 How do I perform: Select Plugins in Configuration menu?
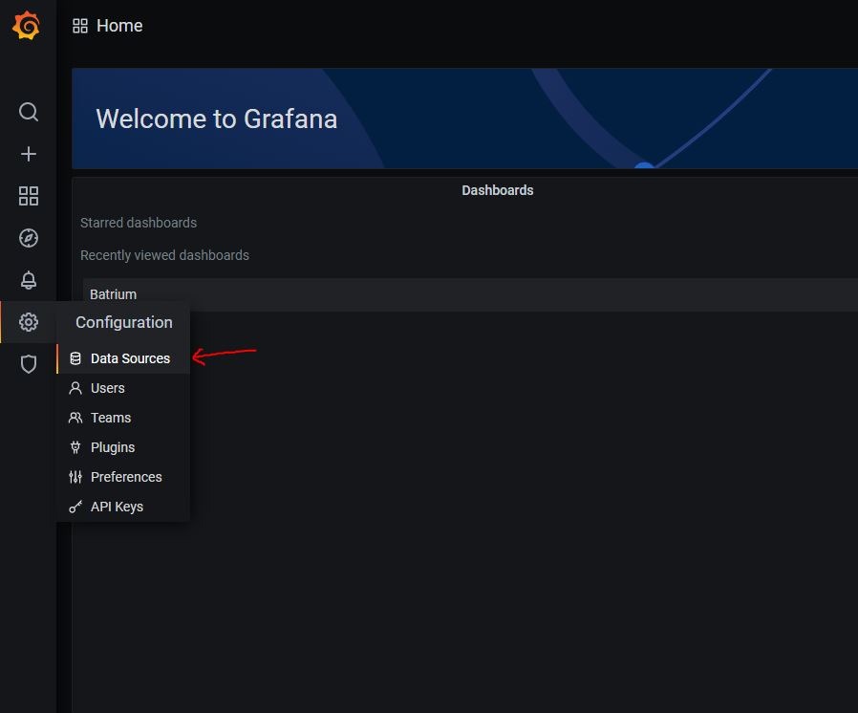click(x=123, y=447)
